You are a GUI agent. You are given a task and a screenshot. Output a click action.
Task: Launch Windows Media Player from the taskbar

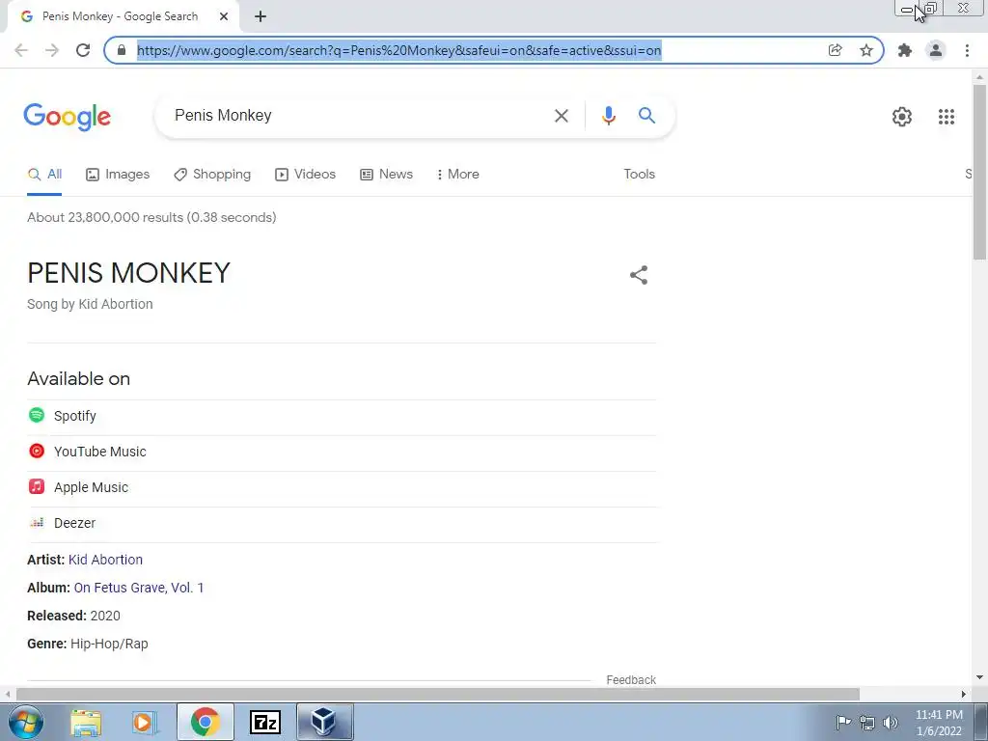click(144, 722)
